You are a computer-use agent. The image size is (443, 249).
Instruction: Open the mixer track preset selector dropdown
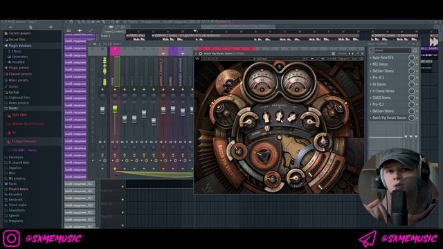(392, 50)
